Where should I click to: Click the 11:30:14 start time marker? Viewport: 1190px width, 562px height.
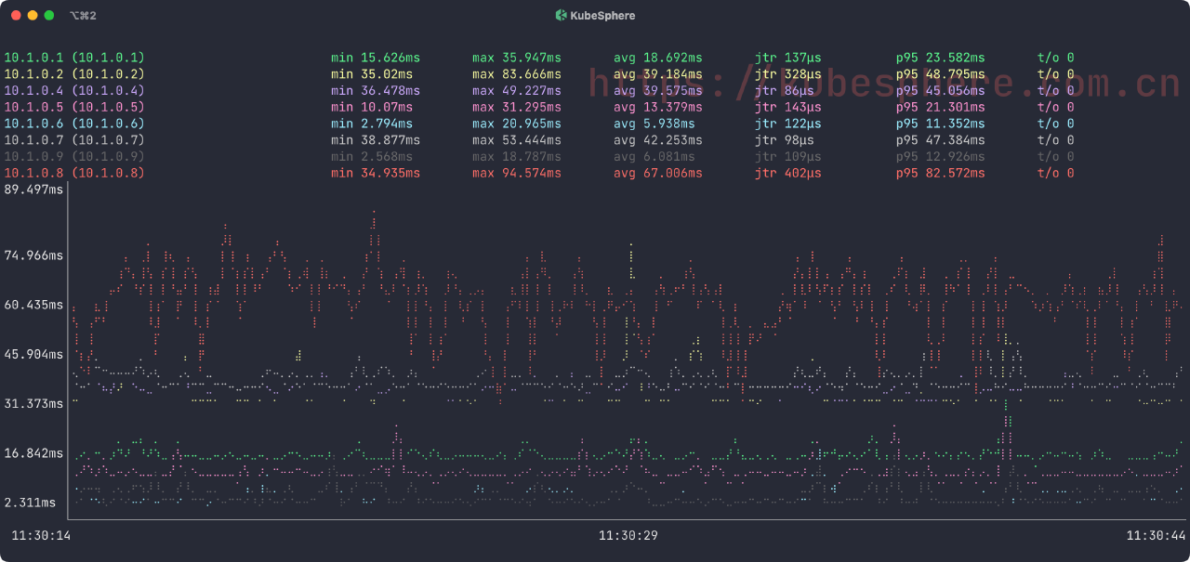click(x=41, y=536)
